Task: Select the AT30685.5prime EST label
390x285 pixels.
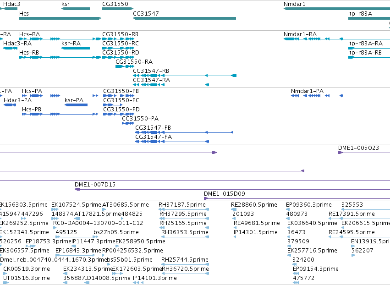Action: point(126,205)
